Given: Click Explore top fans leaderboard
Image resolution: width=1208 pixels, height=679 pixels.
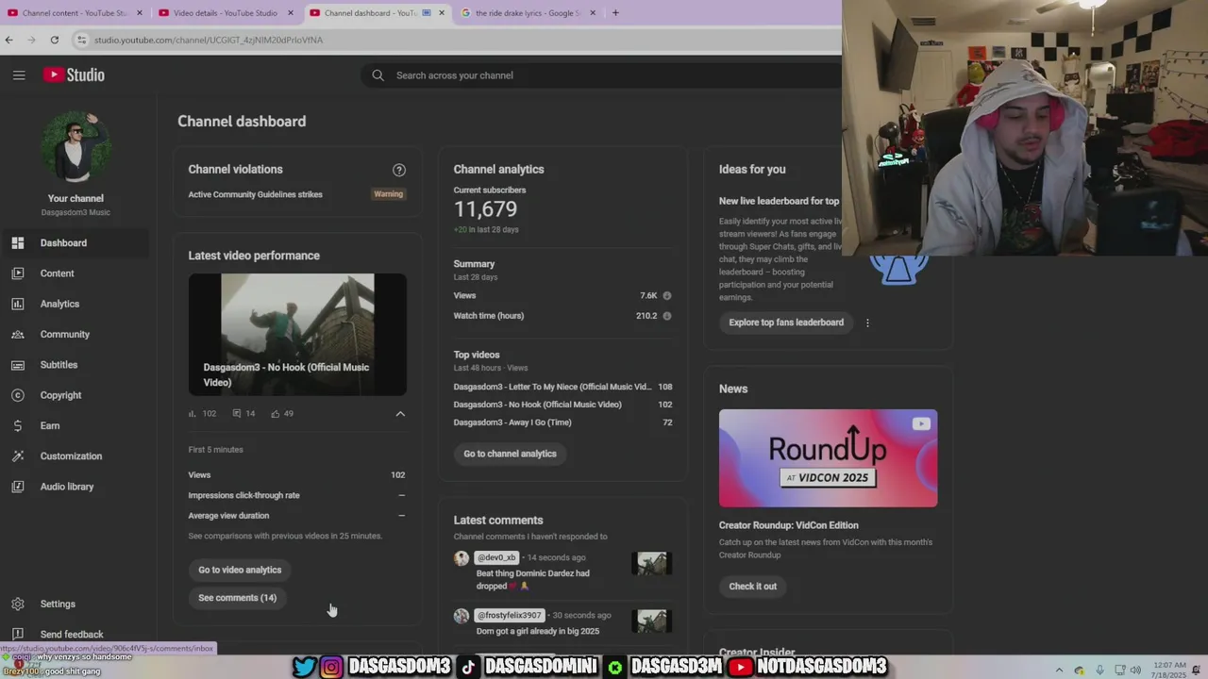Looking at the screenshot, I should pyautogui.click(x=786, y=323).
